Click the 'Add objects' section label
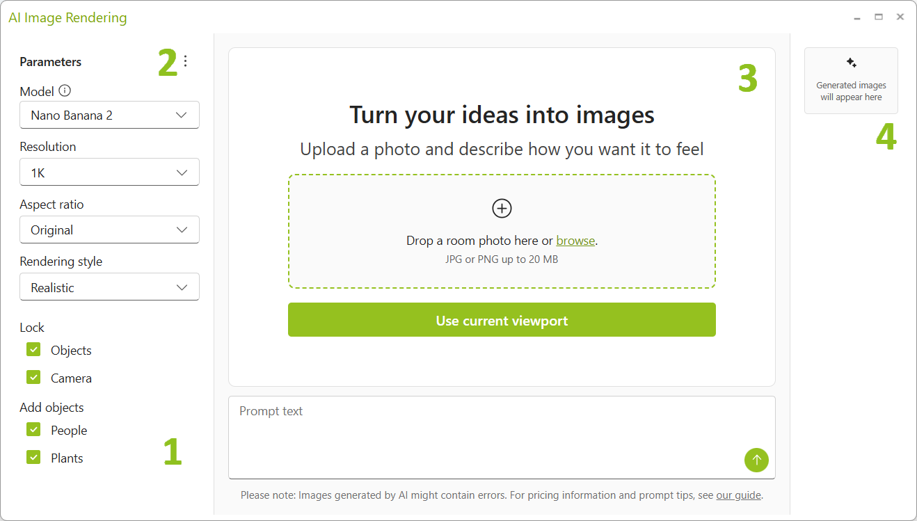 51,407
